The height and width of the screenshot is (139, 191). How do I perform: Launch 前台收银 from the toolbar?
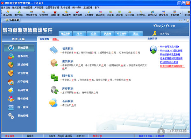100,13
